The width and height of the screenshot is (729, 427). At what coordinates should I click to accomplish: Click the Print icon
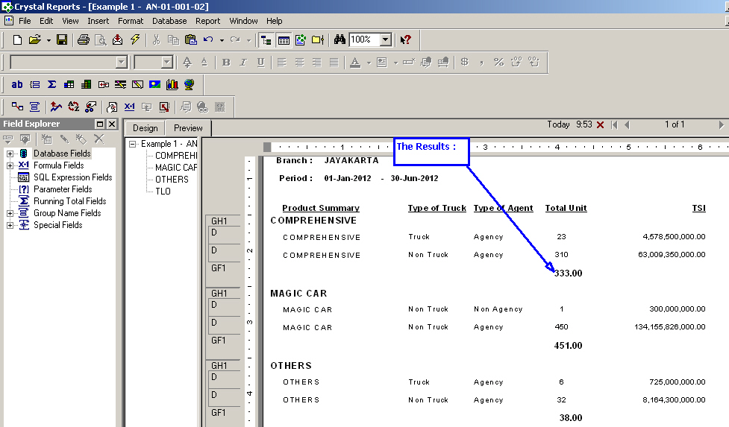[84, 40]
